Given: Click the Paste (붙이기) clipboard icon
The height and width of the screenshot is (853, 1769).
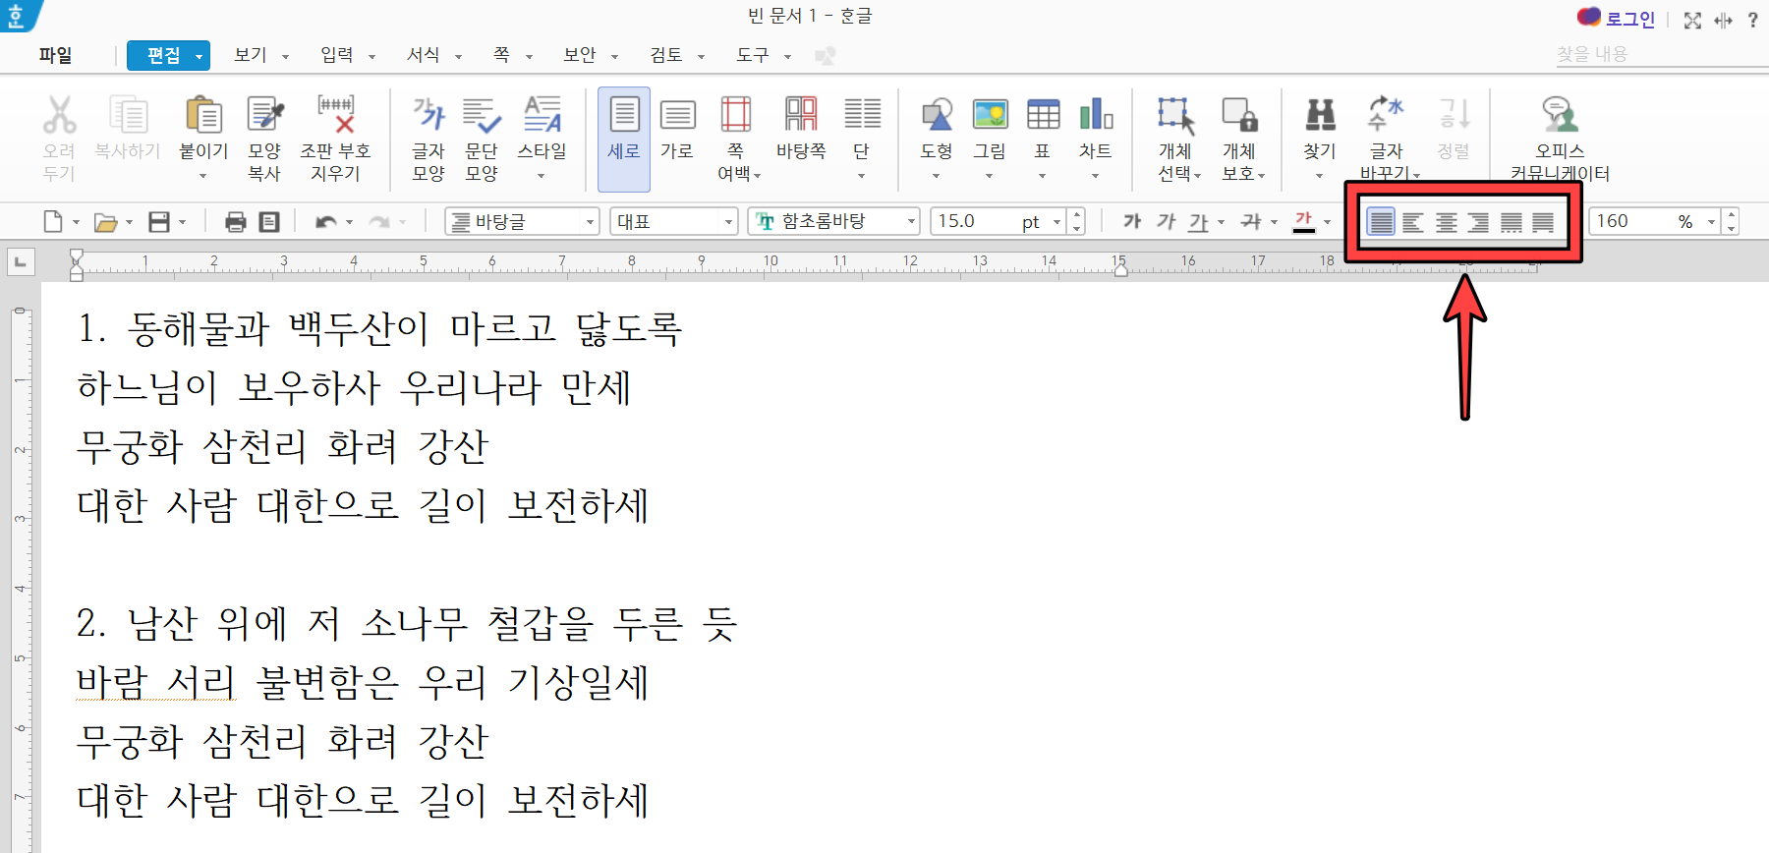Looking at the screenshot, I should click(x=203, y=116).
